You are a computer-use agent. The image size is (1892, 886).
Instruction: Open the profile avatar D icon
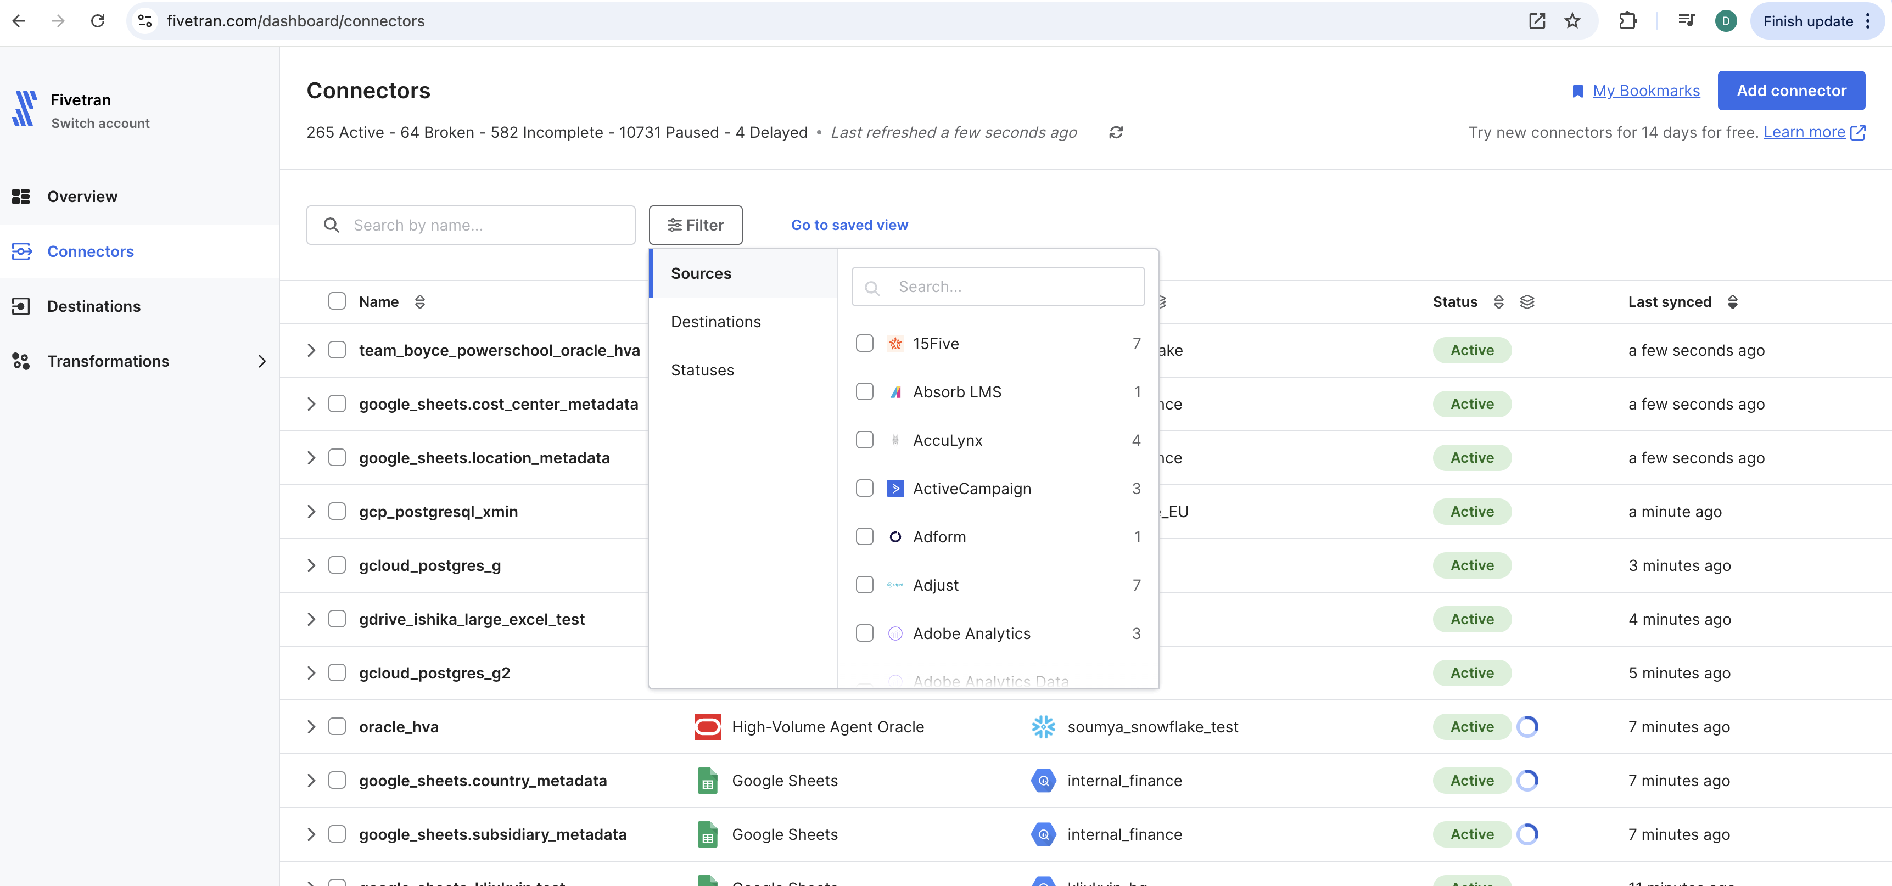(1725, 21)
